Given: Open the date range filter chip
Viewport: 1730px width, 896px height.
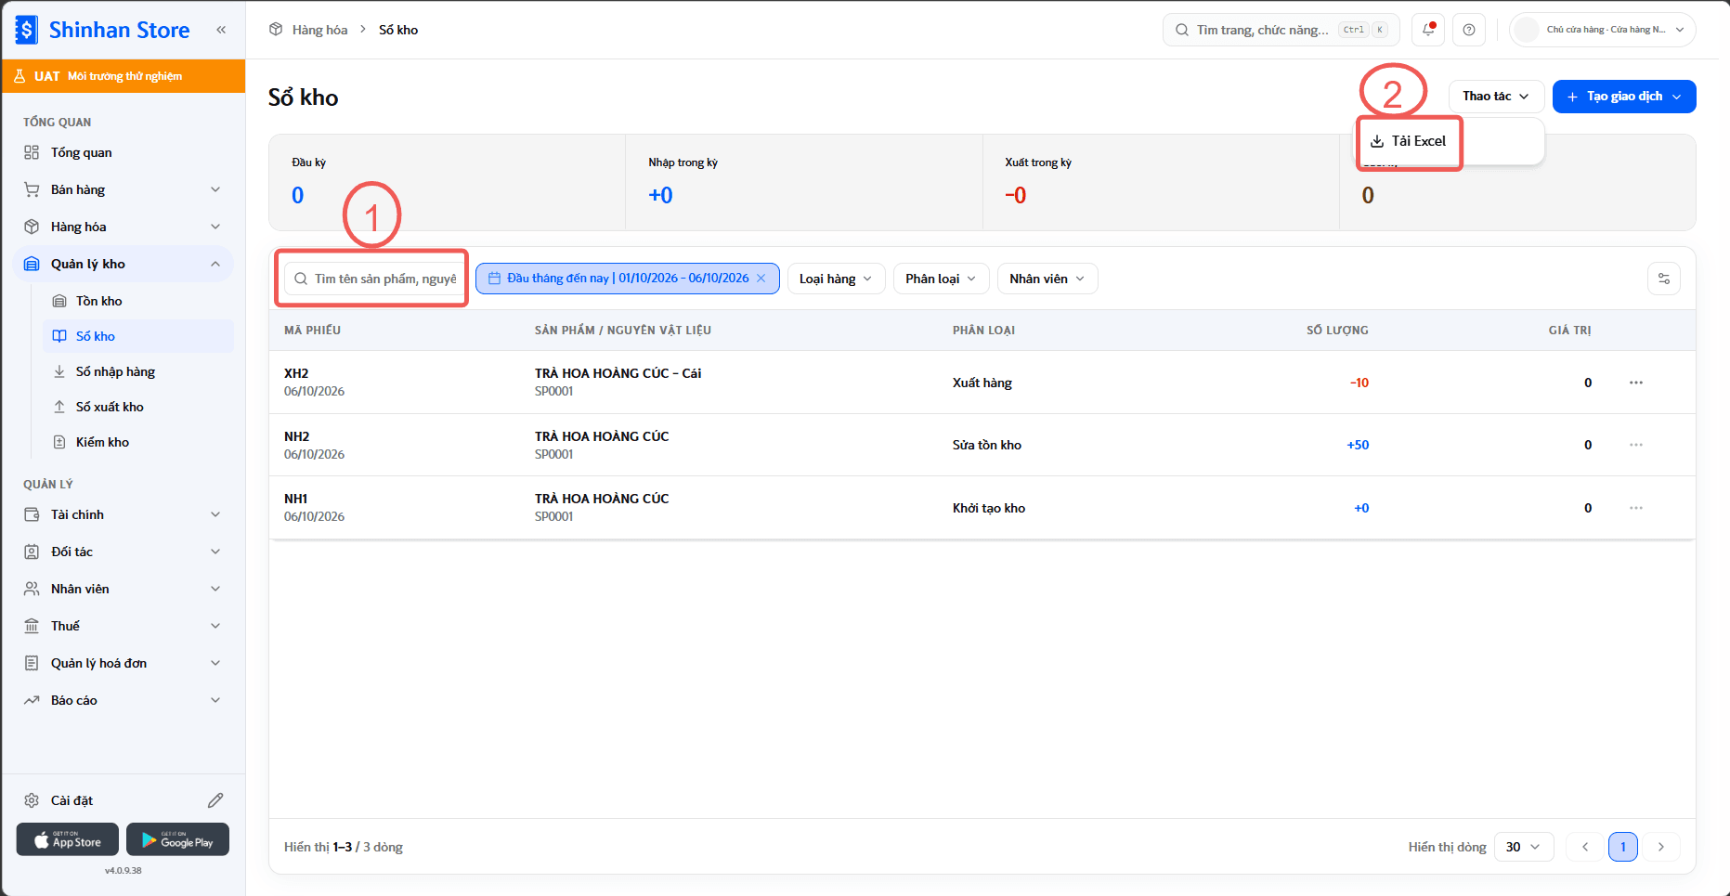Looking at the screenshot, I should tap(628, 279).
